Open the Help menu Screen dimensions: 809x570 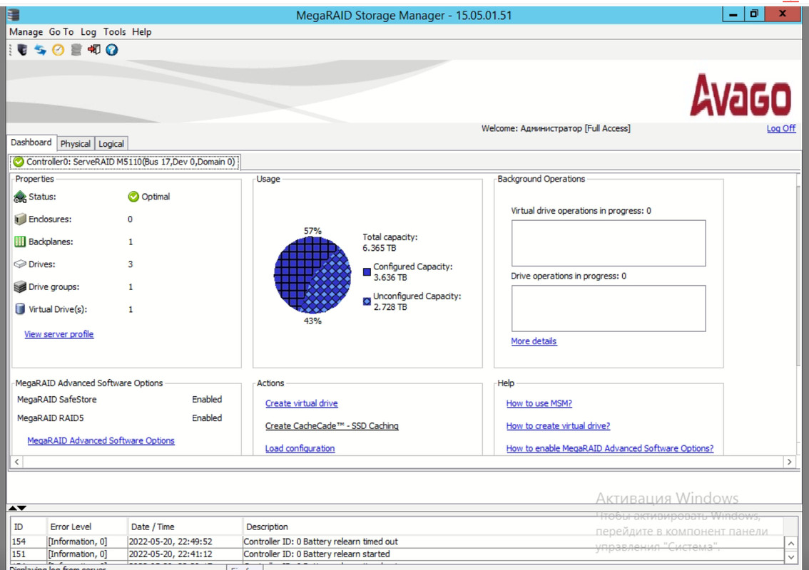(x=142, y=32)
